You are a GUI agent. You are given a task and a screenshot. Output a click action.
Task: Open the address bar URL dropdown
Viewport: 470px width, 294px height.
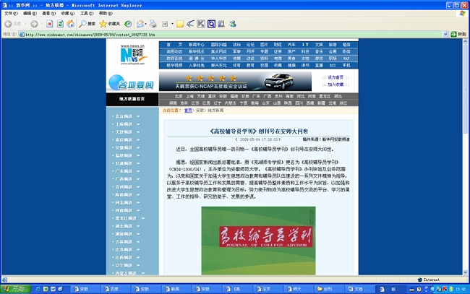click(445, 34)
